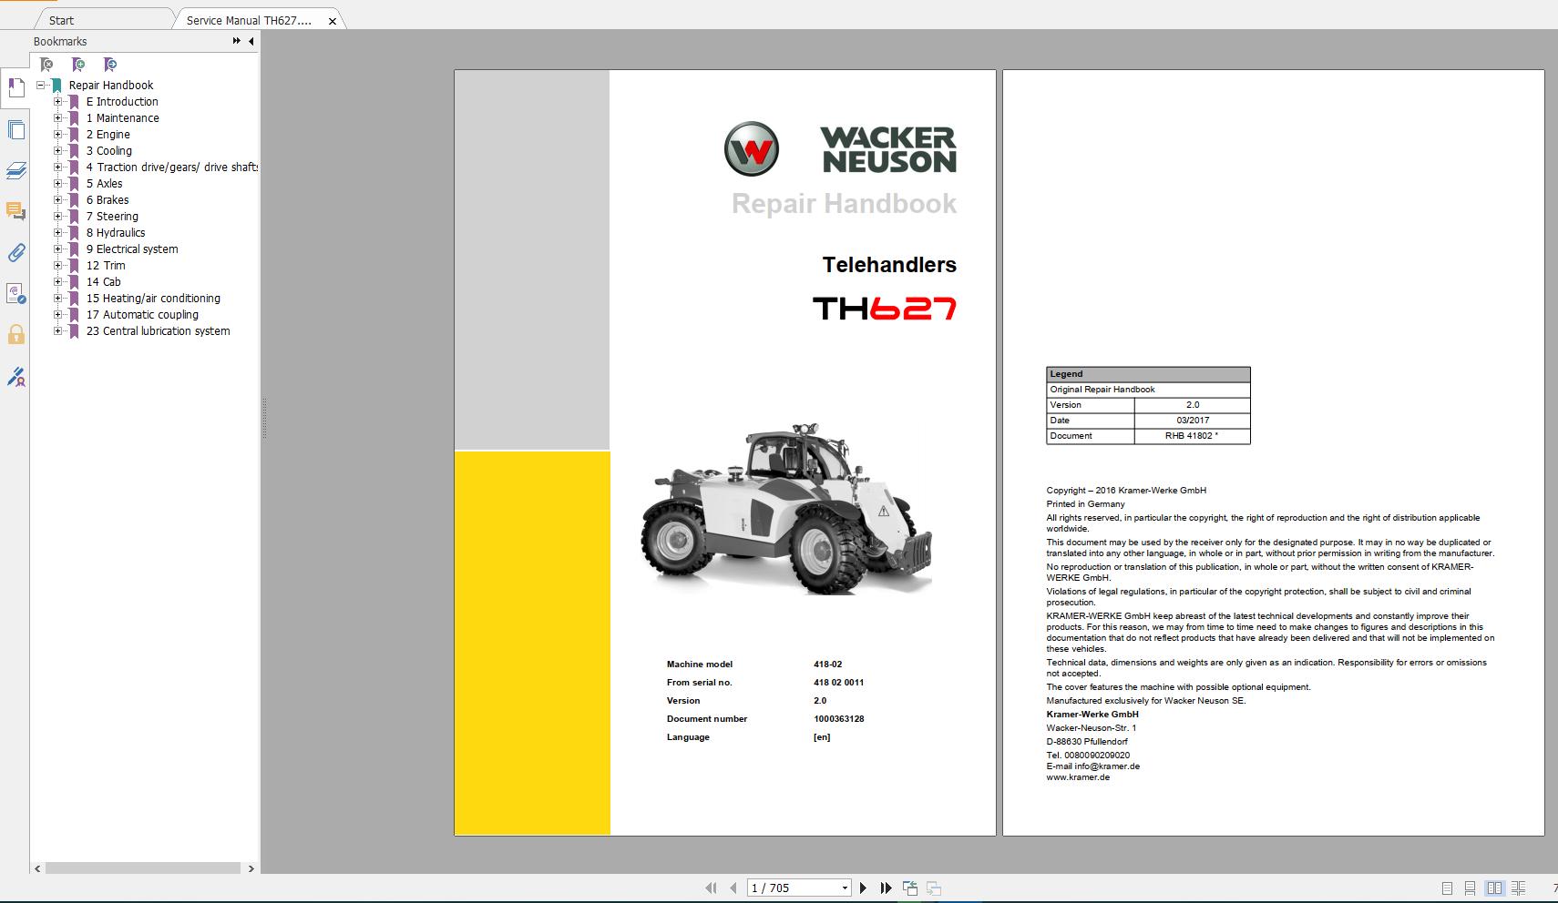
Task: Expand the 2 Engine bookmark
Action: pyautogui.click(x=58, y=134)
